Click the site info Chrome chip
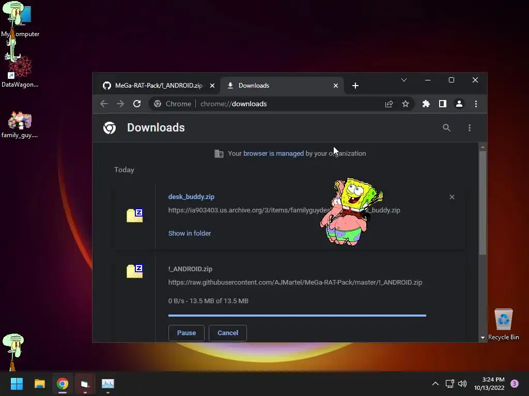Screen dimensions: 529x396 (x=173, y=104)
